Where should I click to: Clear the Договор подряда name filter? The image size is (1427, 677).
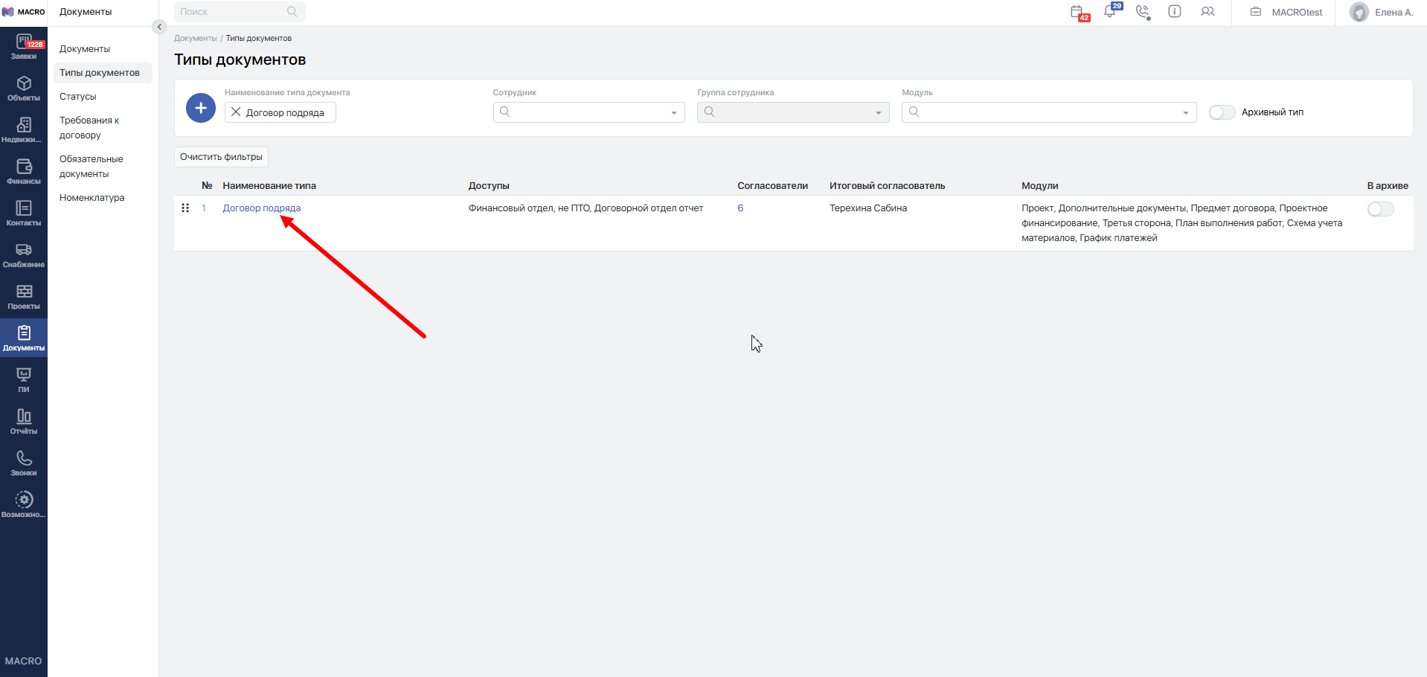236,112
